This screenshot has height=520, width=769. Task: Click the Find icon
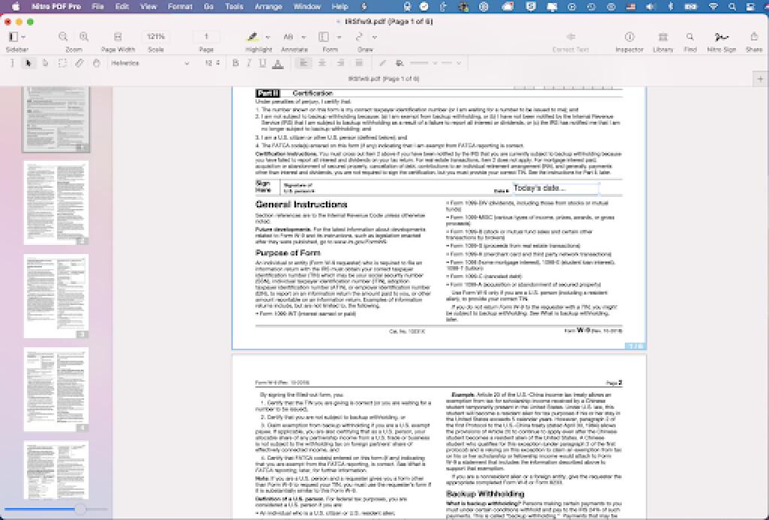point(690,36)
